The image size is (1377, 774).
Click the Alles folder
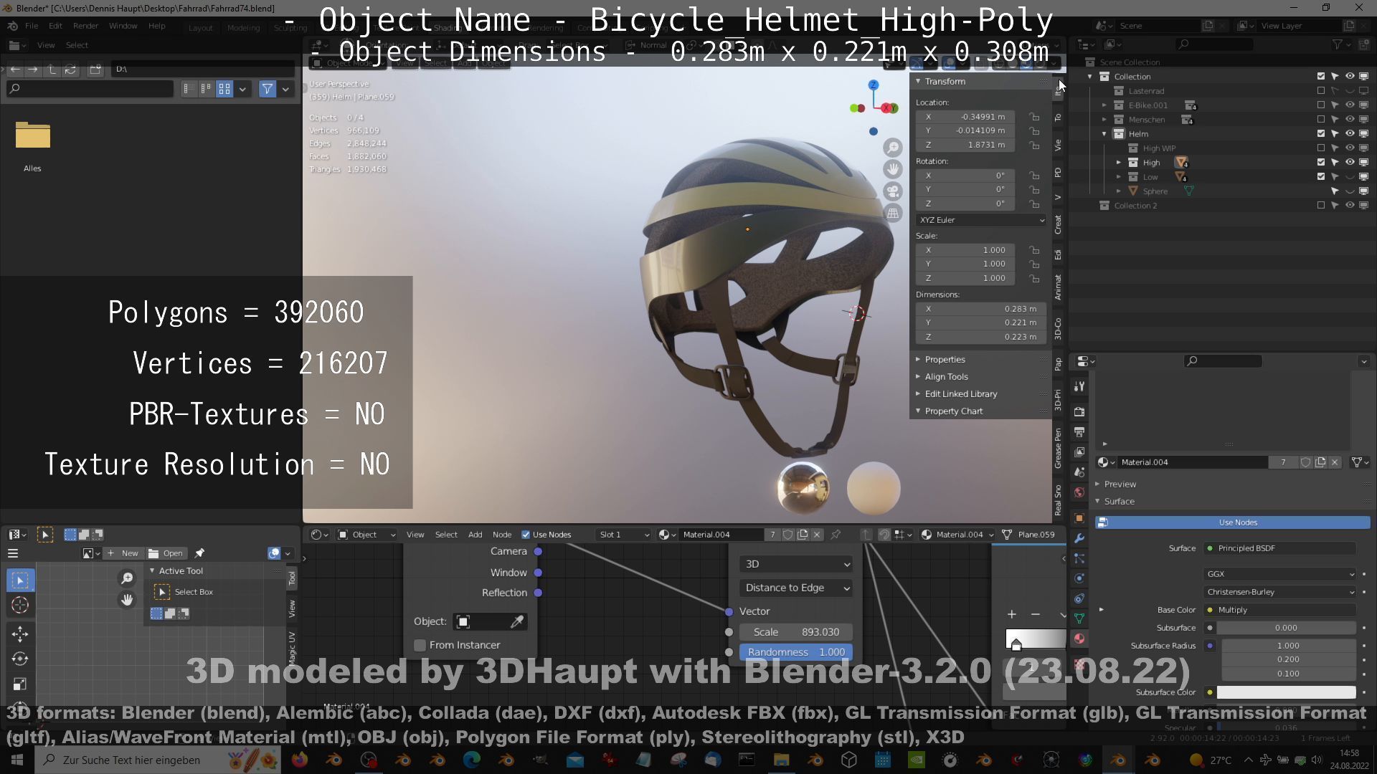coord(32,145)
